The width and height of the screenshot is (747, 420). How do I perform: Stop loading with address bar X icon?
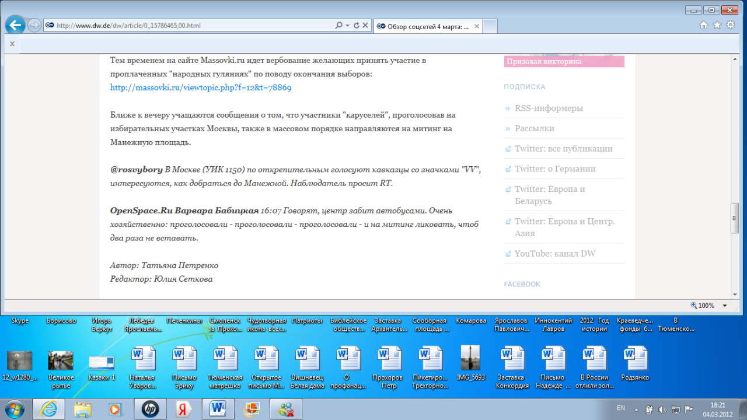(x=365, y=26)
